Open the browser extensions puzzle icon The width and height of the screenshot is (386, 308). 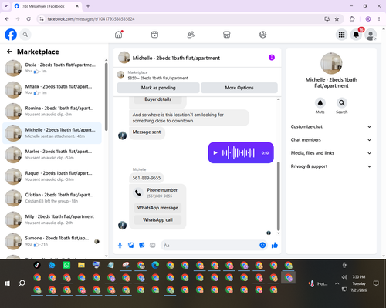352,18
